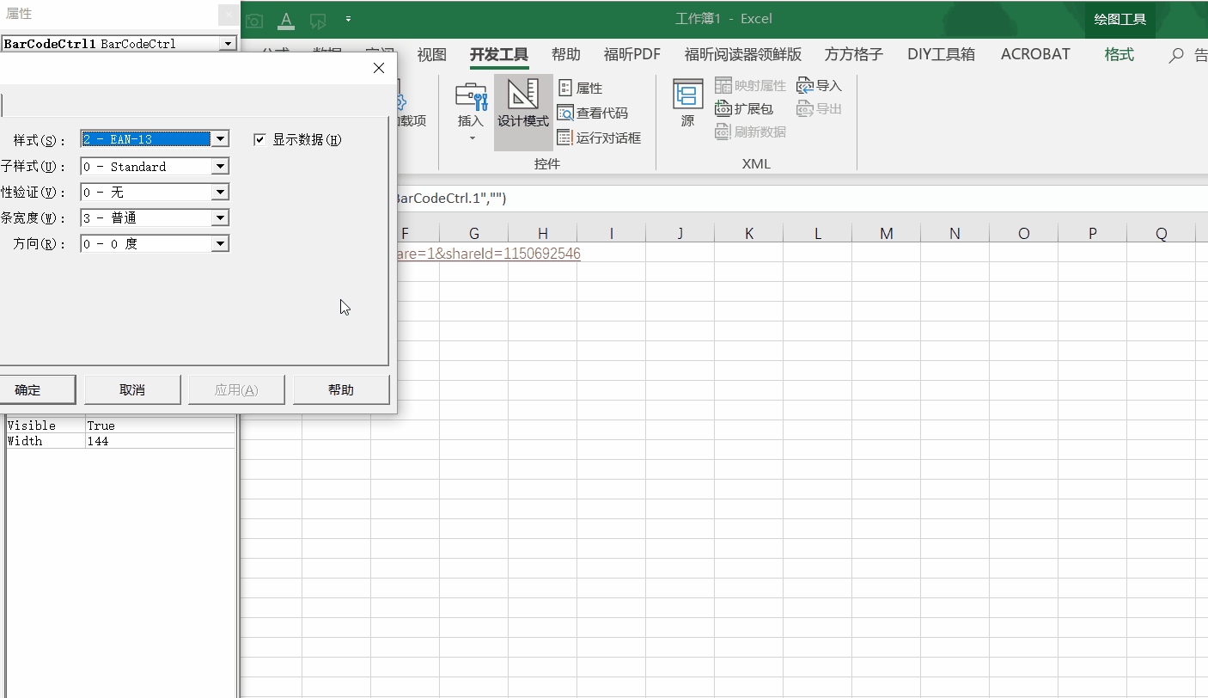Open the ACROBAT ribbon tab
1208x698 pixels.
pos(1035,54)
